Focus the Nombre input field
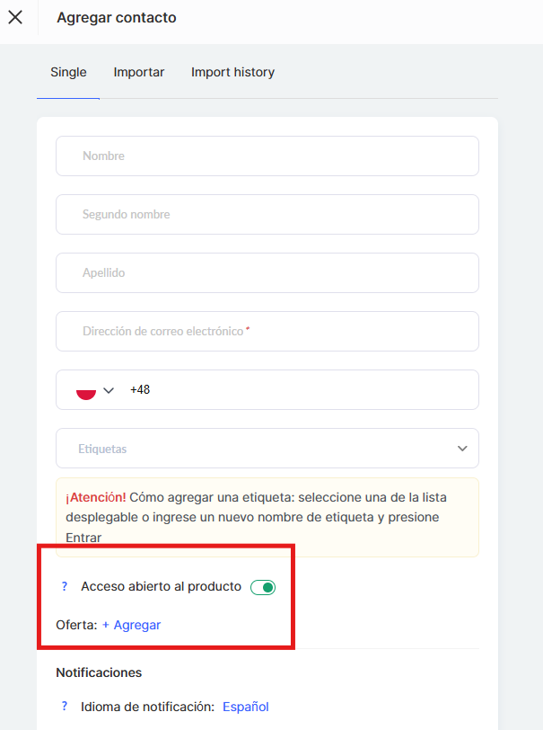Image resolution: width=543 pixels, height=730 pixels. point(267,156)
